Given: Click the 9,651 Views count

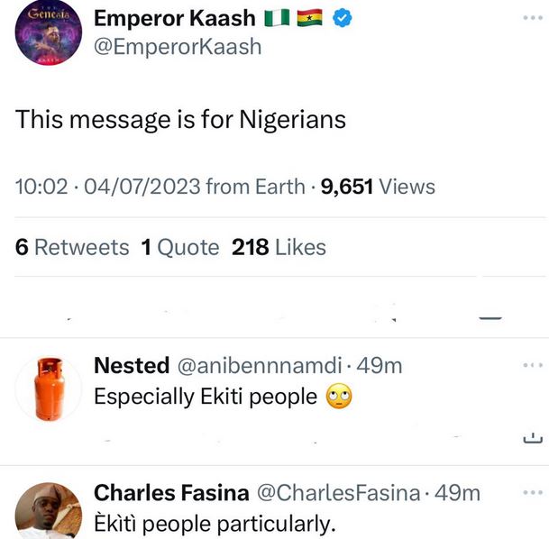Looking at the screenshot, I should (378, 187).
